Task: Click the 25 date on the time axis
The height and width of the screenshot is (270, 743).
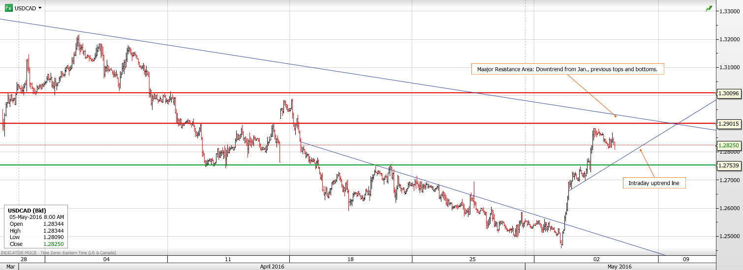Action: [x=472, y=259]
